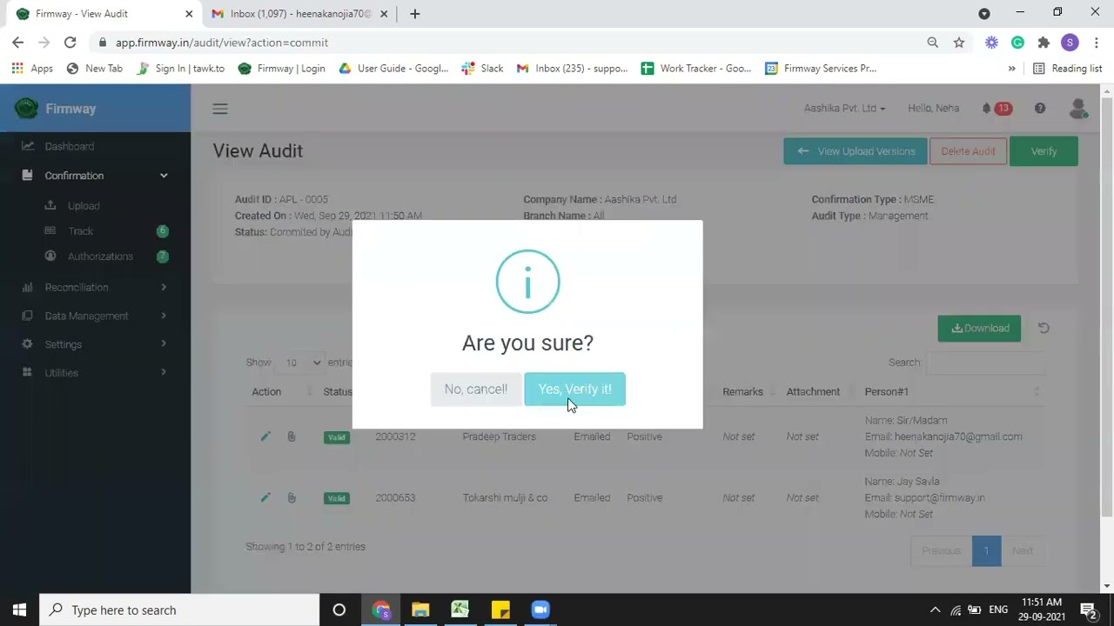The width and height of the screenshot is (1114, 626).
Task: Open Firmway | Login bookmark
Action: coord(281,69)
